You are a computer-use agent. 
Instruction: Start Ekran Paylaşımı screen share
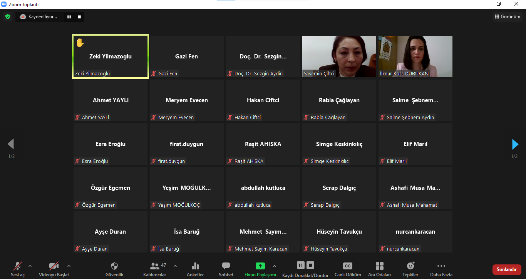(x=260, y=269)
